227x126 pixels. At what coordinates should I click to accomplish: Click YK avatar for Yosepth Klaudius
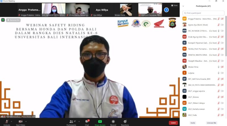184,61
